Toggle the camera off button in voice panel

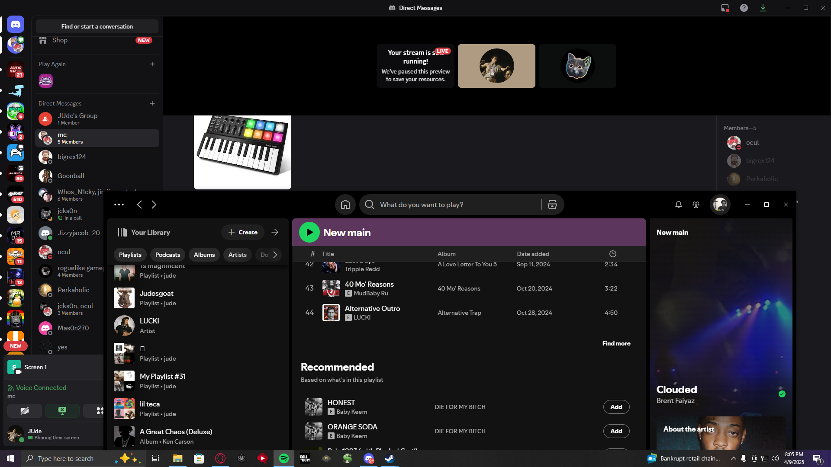point(25,410)
